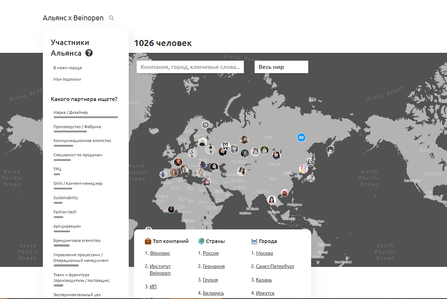The height and width of the screenshot is (299, 447).
Task: Click the bar under Коммуникационное агентство
Action: 63,146
